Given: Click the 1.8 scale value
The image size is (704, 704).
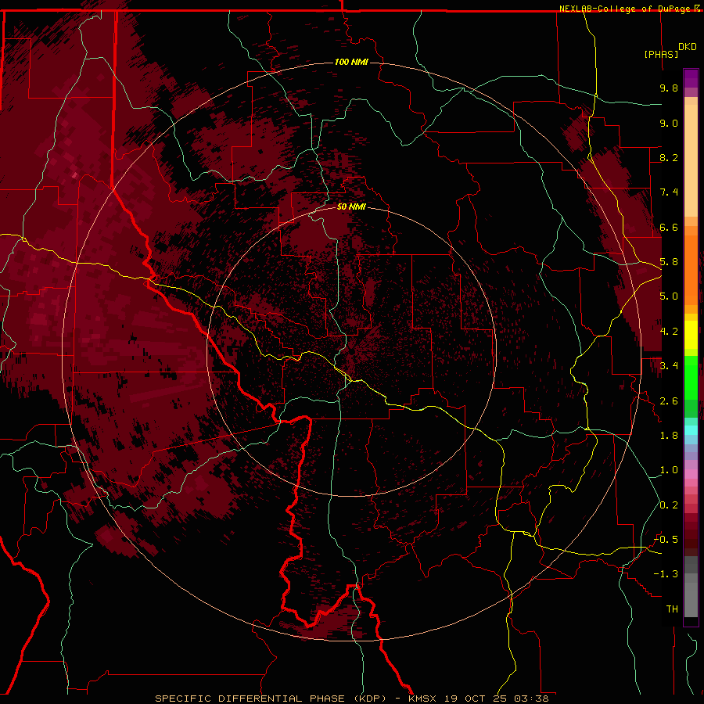Looking at the screenshot, I should coord(669,436).
